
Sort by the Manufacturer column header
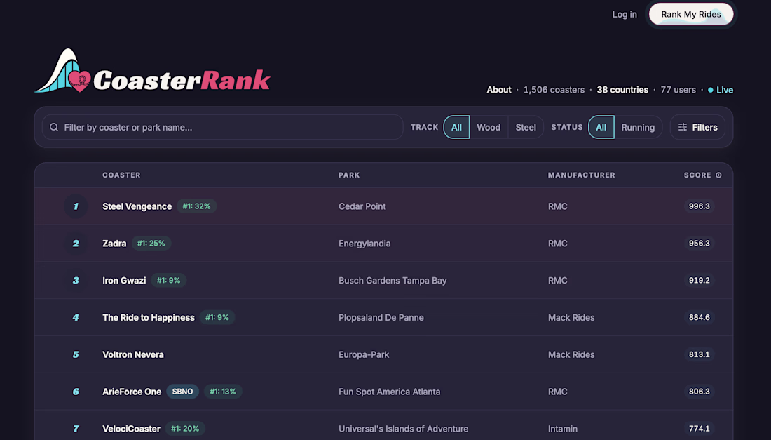(581, 175)
